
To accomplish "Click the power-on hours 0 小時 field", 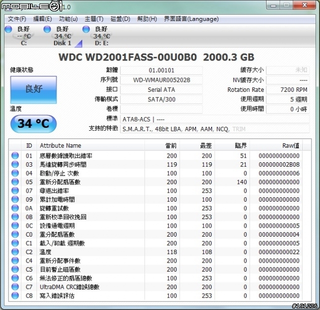I will 288,109.
